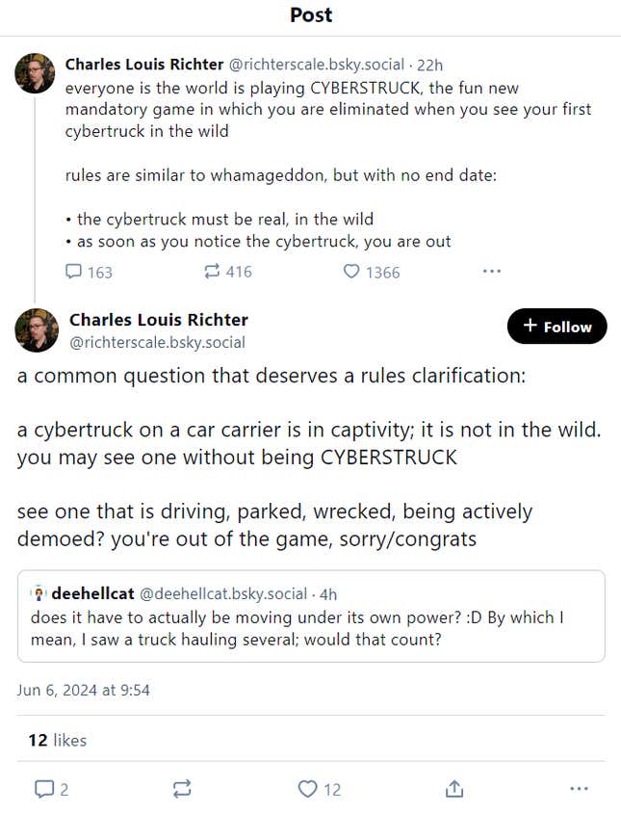Open the Charles Louis Richter name on the first post
The image size is (621, 813).
143,65
